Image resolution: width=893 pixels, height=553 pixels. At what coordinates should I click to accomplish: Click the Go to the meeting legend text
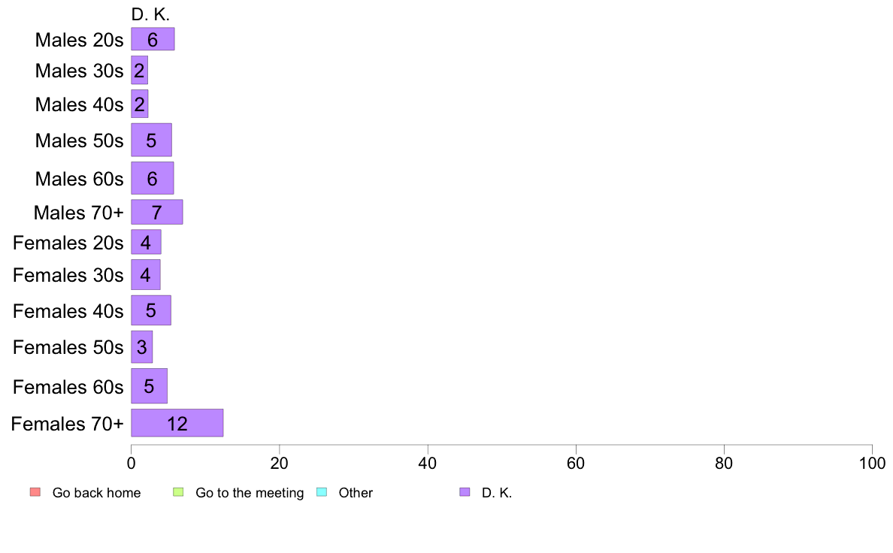pos(250,493)
